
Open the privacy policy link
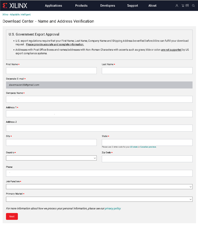[x=113, y=208]
